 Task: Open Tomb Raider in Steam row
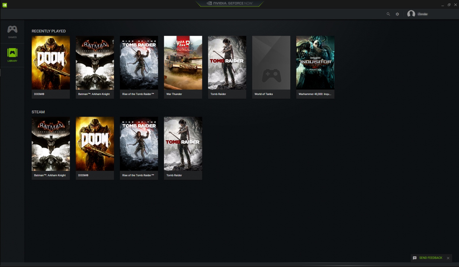(x=183, y=148)
